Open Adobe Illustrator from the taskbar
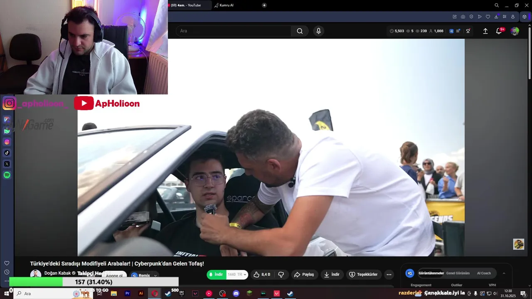This screenshot has height=299, width=532. [141, 294]
